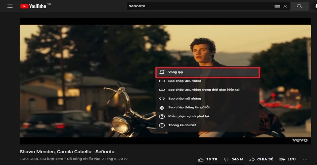317x165 pixels.
Task: Click the info circle stats icon
Action: click(162, 125)
